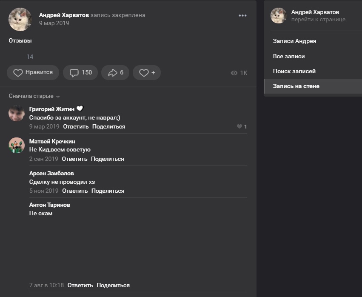Viewport: 362px width, 297px height.
Task: Click Андрей Харватов avatar in post header
Action: [x=20, y=19]
